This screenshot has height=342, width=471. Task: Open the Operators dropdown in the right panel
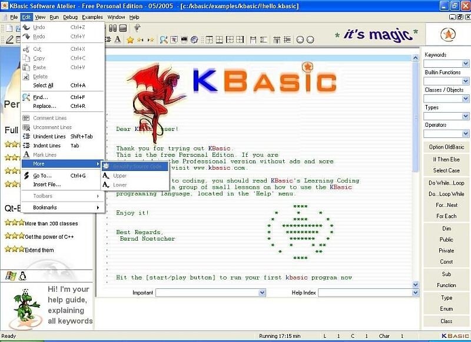coord(445,133)
